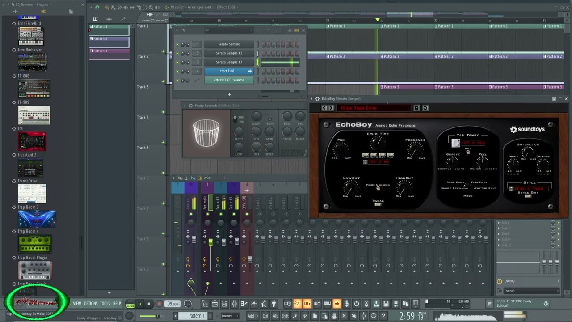Viewport: 572px width, 322px height.
Task: Click the graph editor icon in channel rack
Action: click(x=290, y=30)
